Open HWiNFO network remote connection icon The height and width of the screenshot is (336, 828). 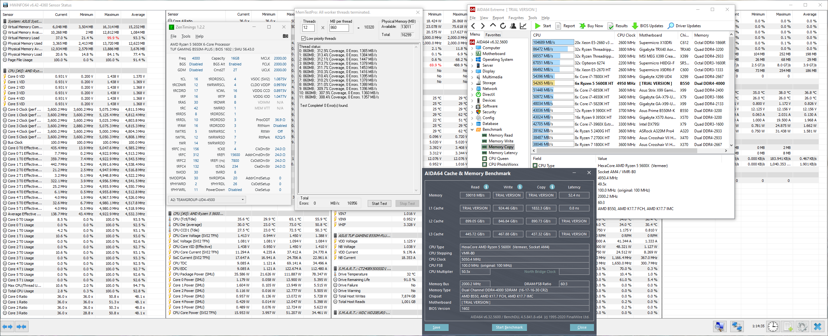click(737, 326)
